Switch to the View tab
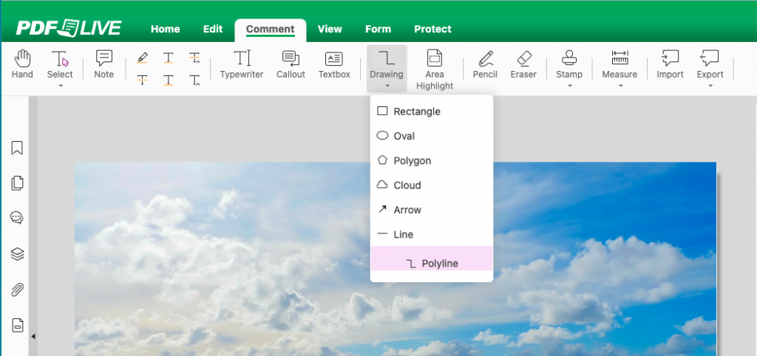The image size is (757, 356). coord(330,29)
